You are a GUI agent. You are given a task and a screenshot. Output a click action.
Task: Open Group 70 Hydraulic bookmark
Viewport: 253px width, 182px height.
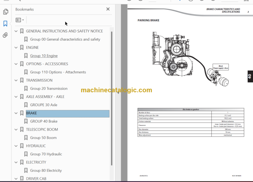pos(46,154)
